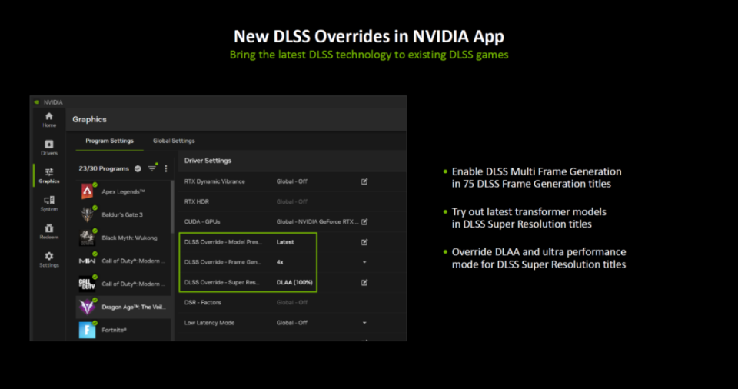The image size is (738, 389).
Task: Edit the CUDA - GPUs setting
Action: [x=364, y=221]
